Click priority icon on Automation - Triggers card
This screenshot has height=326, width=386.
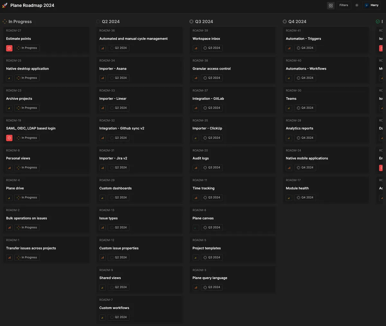click(289, 48)
